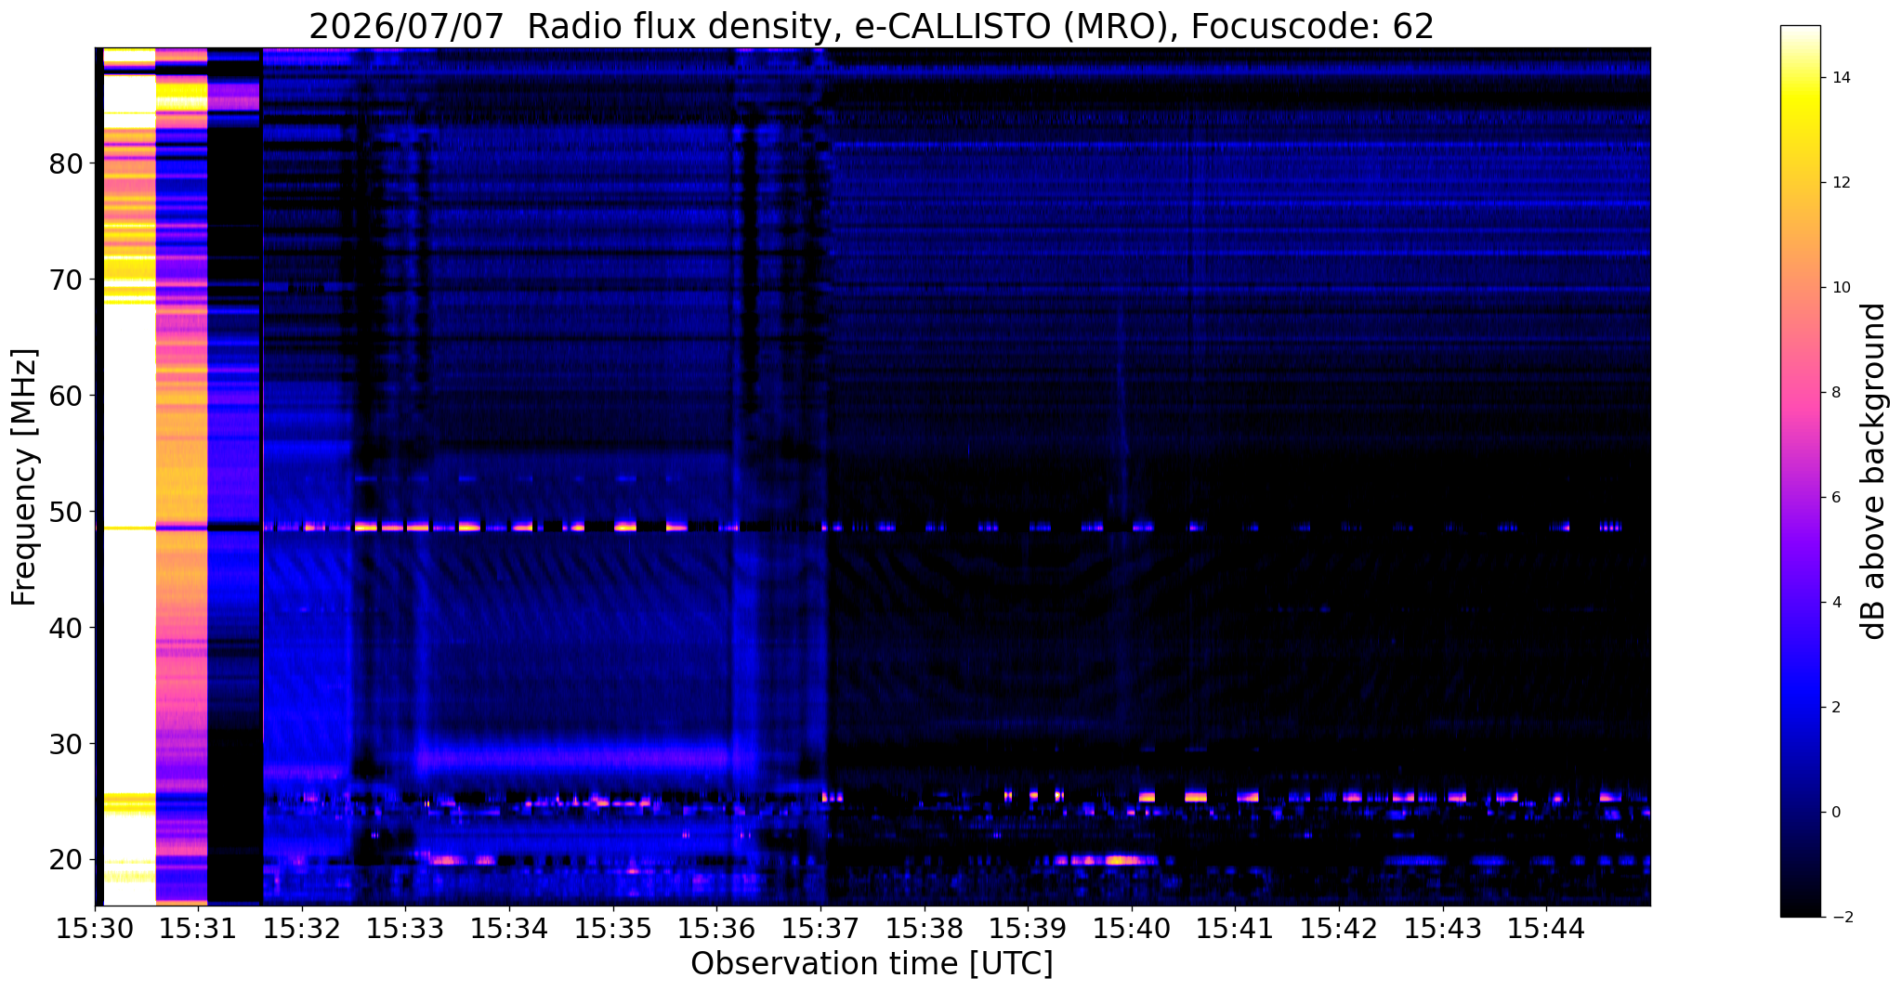This screenshot has height=991, width=1902.
Task: Select the 'Focuscode: 62' title text
Action: click(1312, 27)
